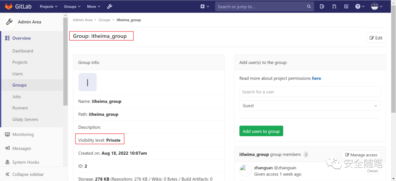Click the System Hooks anchor icon
The height and width of the screenshot is (181, 396).
[x=7, y=162]
